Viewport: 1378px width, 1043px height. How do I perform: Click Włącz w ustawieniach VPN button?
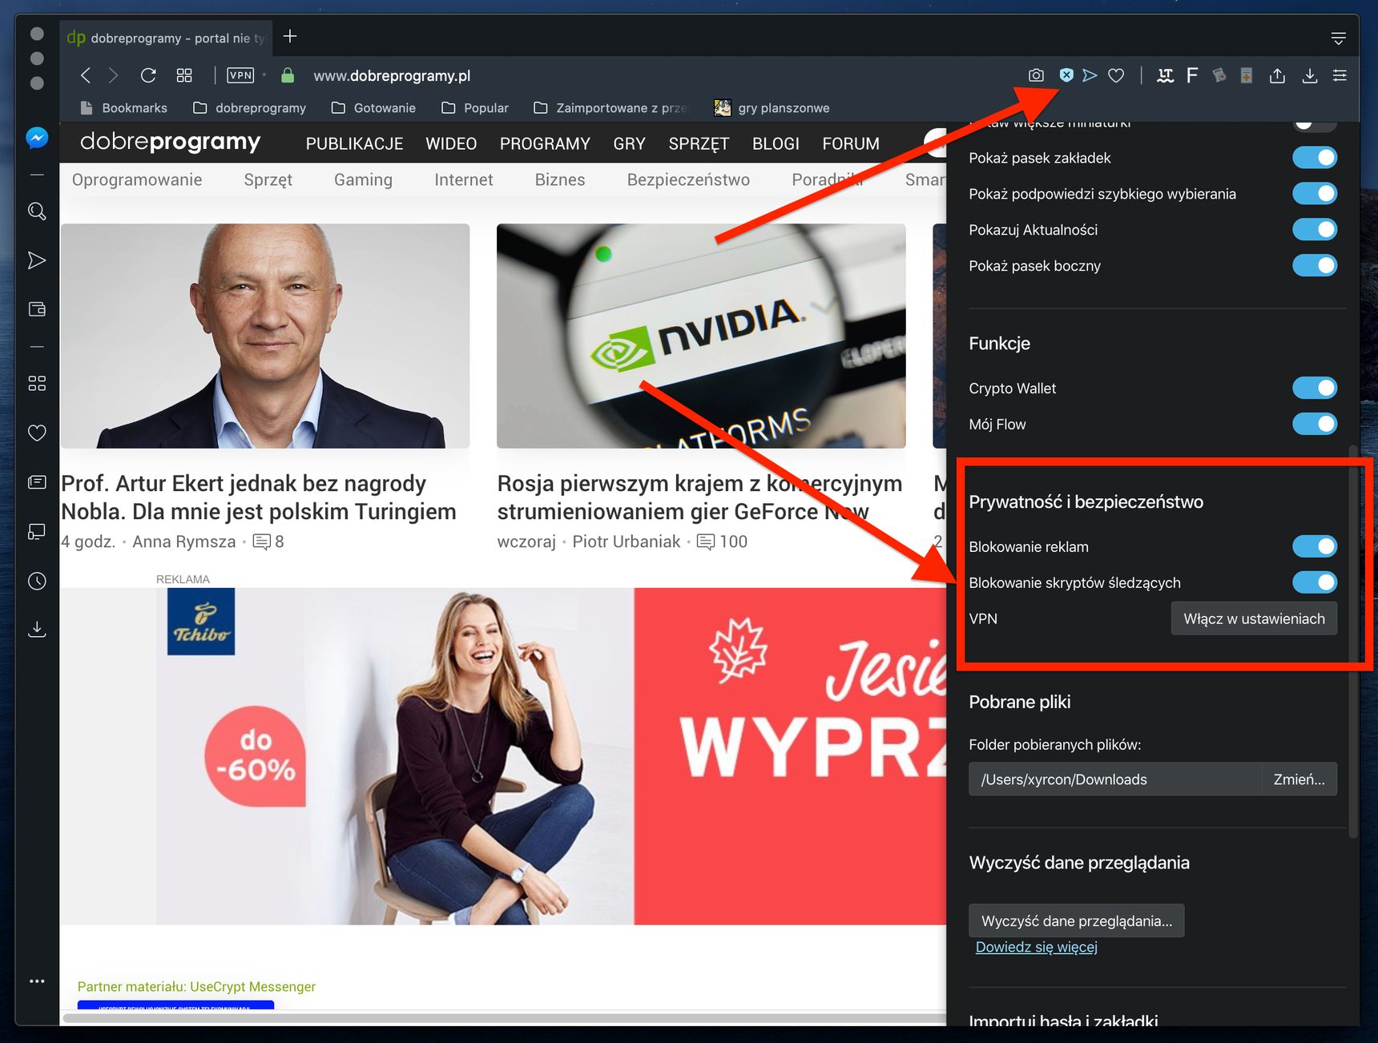point(1254,618)
